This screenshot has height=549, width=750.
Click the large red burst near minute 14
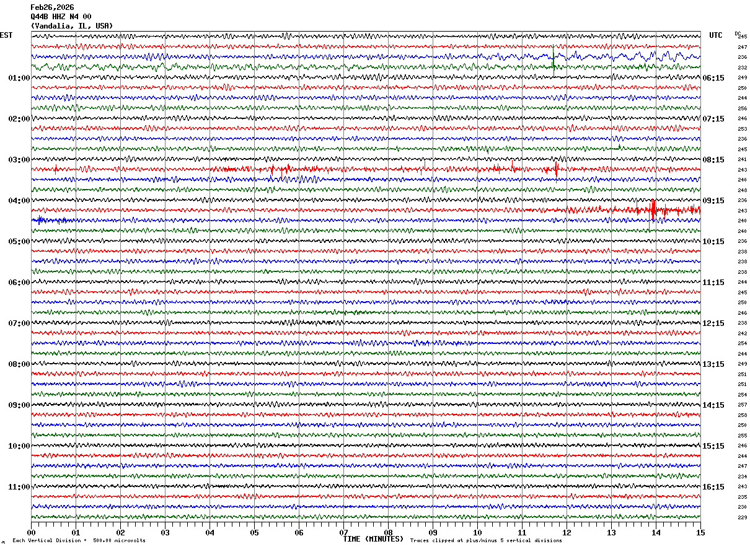653,210
